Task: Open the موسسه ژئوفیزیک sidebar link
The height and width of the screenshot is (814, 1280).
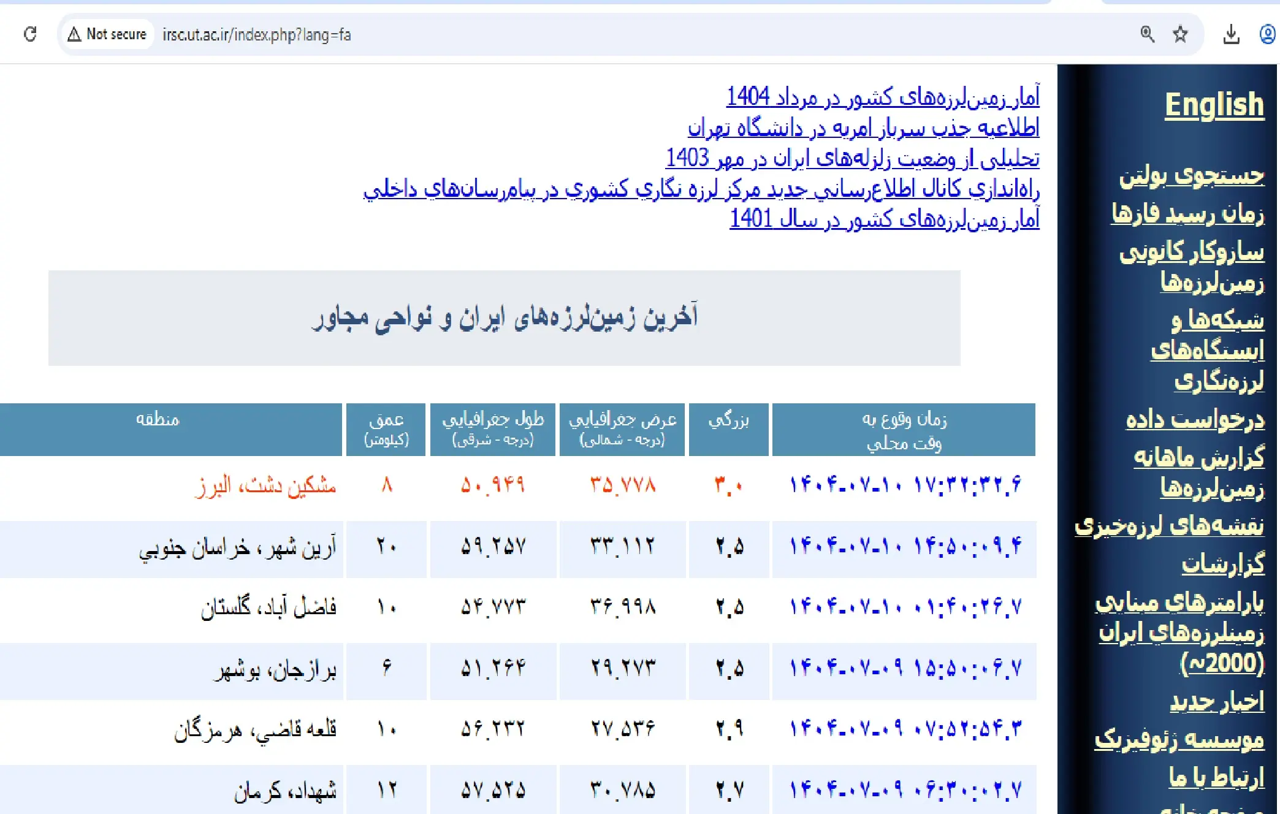Action: 1179,739
